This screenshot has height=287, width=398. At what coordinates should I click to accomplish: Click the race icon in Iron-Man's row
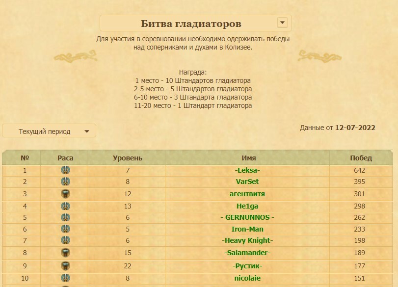(x=65, y=229)
